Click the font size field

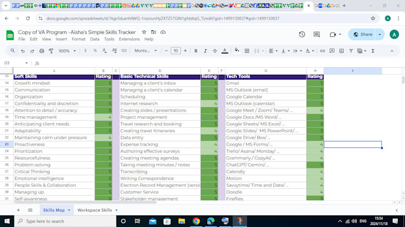click(176, 51)
